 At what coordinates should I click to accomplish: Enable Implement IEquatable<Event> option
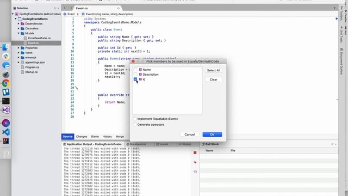[x=135, y=119]
